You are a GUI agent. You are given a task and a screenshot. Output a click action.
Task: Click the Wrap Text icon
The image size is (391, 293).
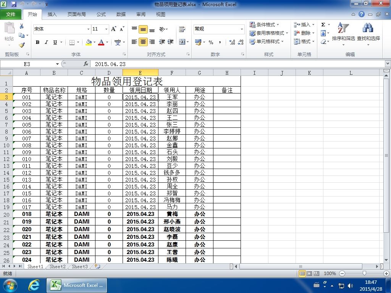click(x=182, y=29)
